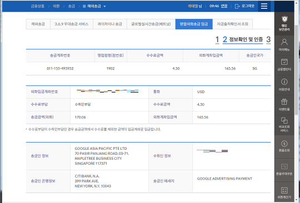
Task: Expand the 해외송금 breadcrumb dropdown arrow
Action: pyautogui.click(x=104, y=6)
